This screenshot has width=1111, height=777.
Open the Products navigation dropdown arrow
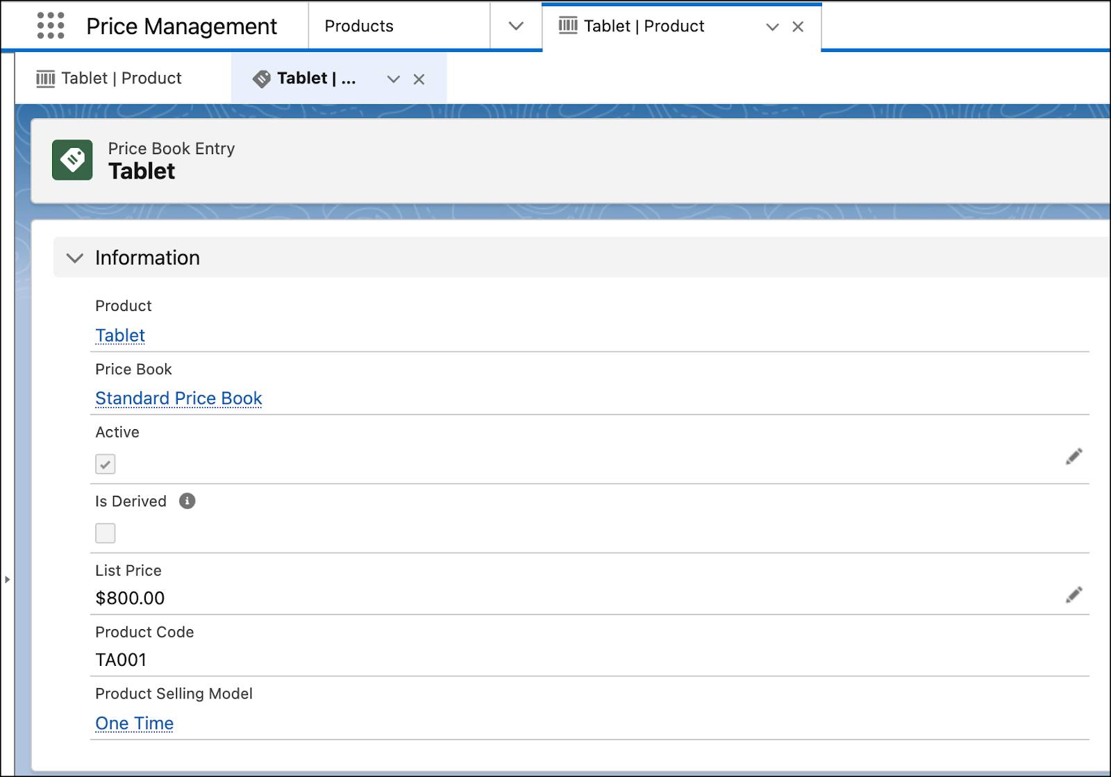(x=516, y=26)
